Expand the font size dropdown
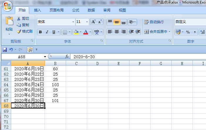The width and height of the screenshot is (206, 130). point(87,22)
